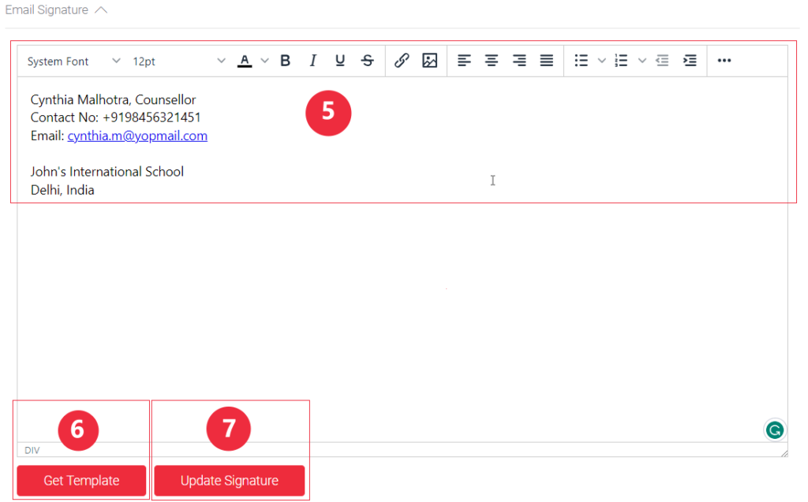Open the System Font dropdown
The image size is (808, 502).
click(x=74, y=61)
